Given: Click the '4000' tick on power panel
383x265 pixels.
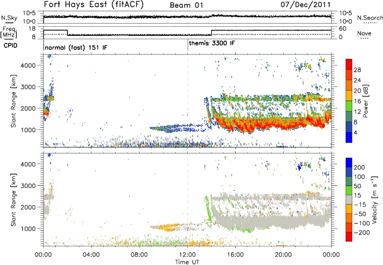Looking at the screenshot, I should [28, 66].
